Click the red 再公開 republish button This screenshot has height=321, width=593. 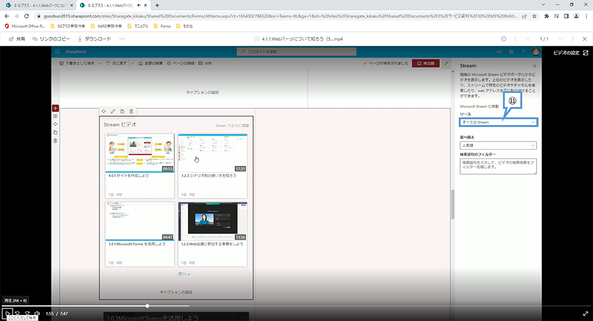(x=426, y=63)
